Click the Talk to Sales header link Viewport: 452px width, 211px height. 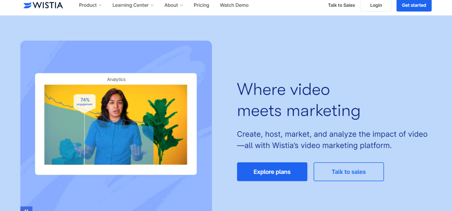pyautogui.click(x=341, y=5)
